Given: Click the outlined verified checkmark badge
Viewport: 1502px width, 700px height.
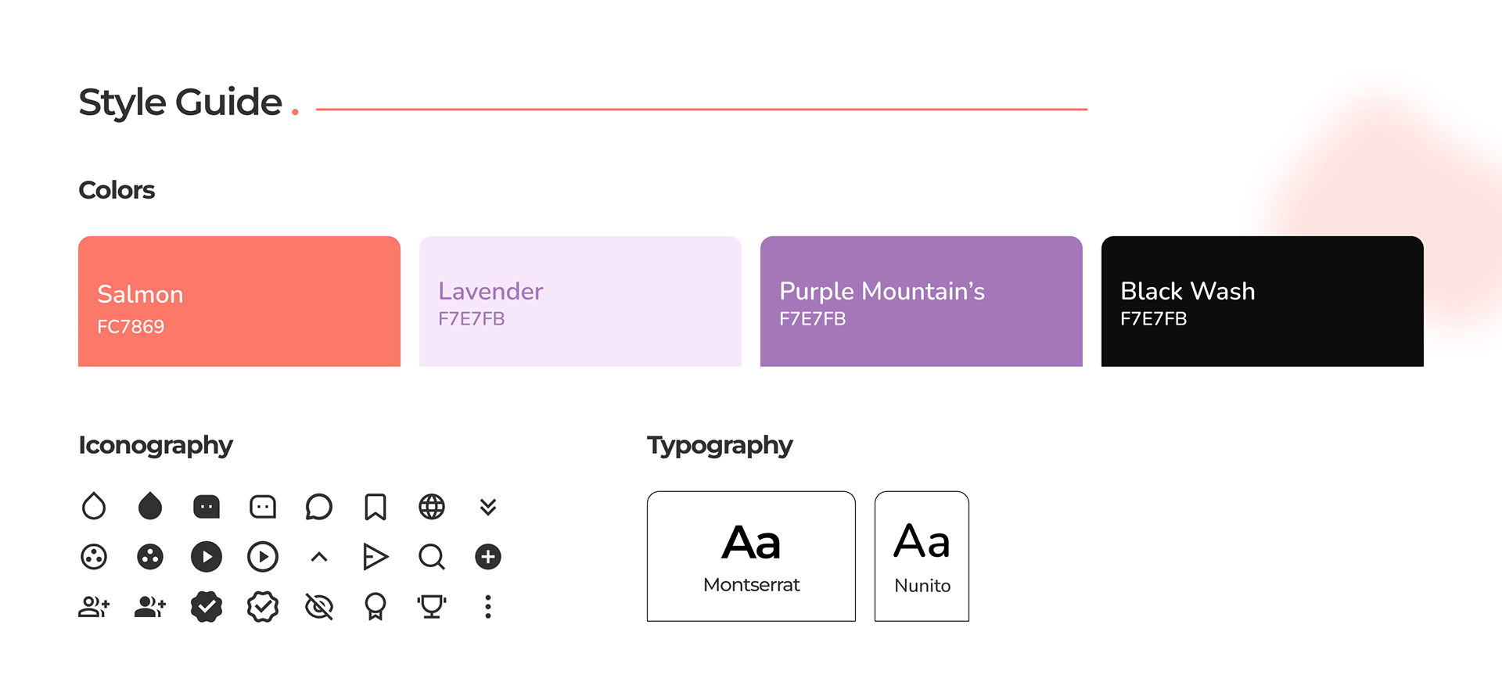Looking at the screenshot, I should tap(263, 606).
